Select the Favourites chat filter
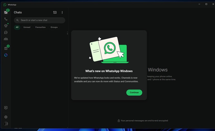This screenshot has height=131, width=215. tap(40, 27)
